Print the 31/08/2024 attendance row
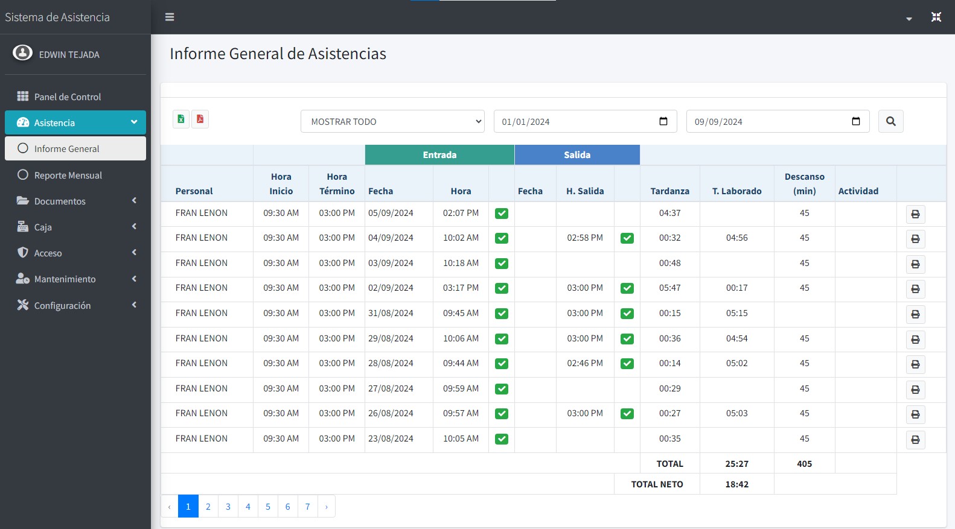 (915, 314)
